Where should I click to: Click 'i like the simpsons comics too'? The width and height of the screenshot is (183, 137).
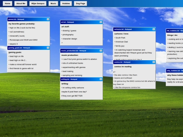tap(127, 87)
